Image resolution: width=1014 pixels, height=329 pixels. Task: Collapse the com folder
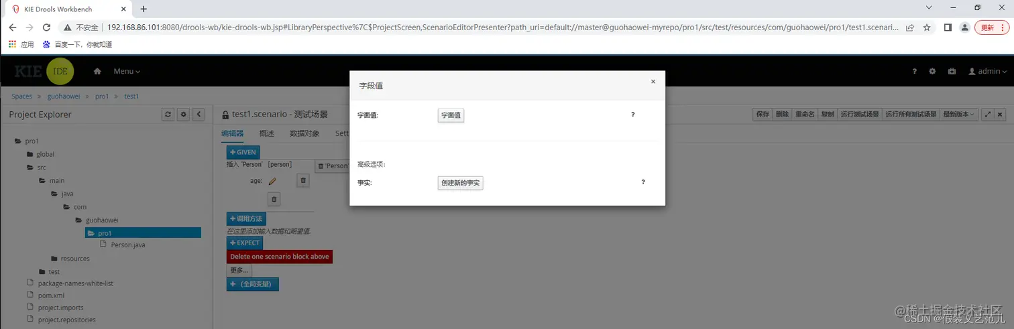(x=74, y=207)
